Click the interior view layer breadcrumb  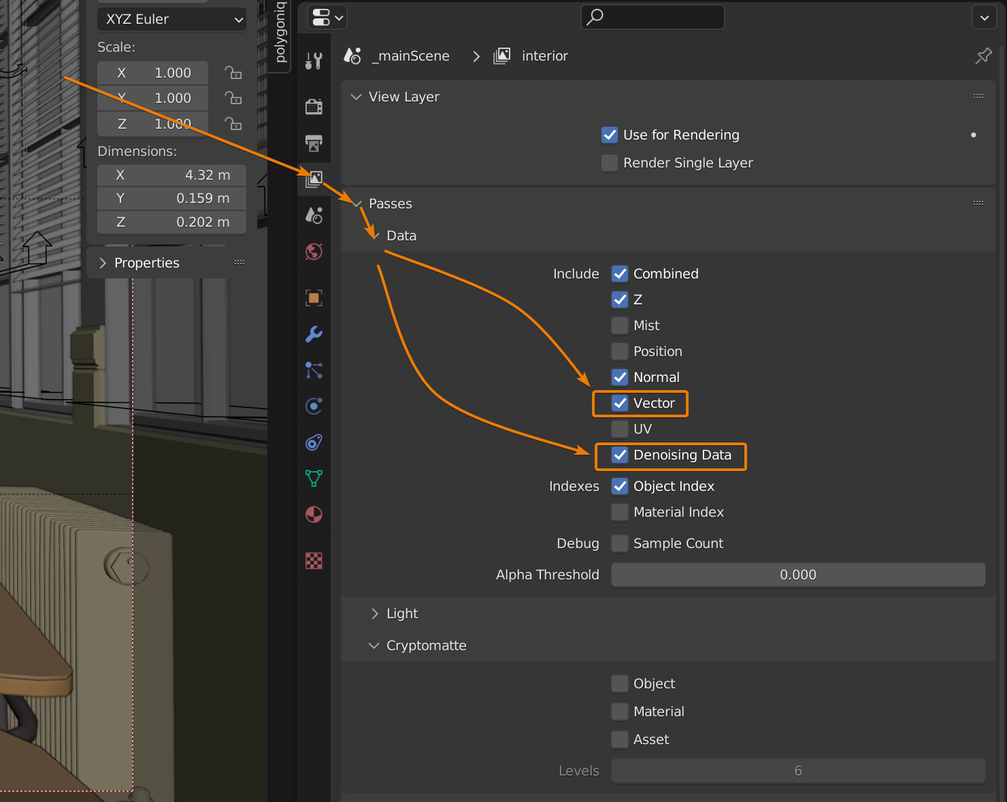coord(544,56)
